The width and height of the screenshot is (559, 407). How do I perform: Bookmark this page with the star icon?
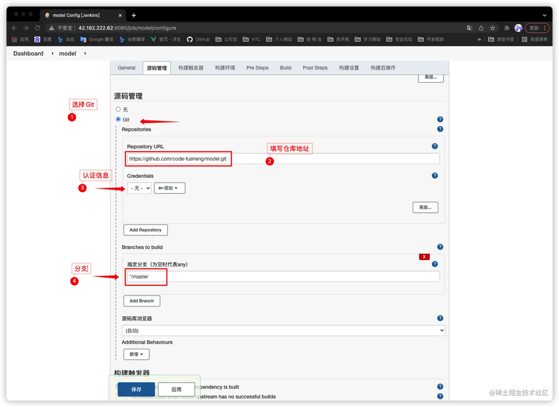pyautogui.click(x=492, y=28)
